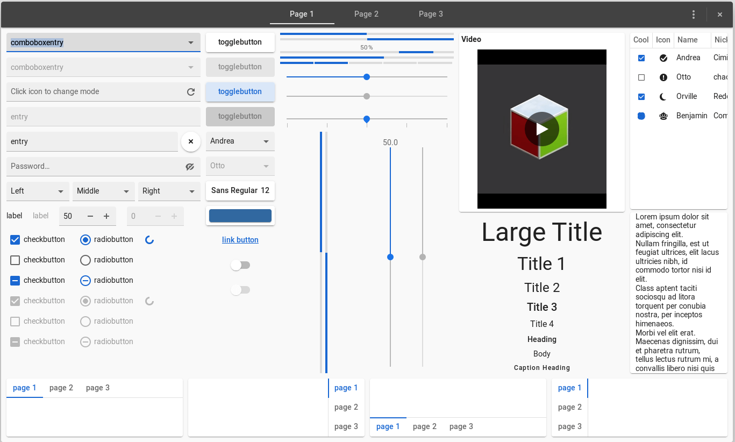Expand the Middle dropdown
This screenshot has width=735, height=442.
tap(103, 191)
